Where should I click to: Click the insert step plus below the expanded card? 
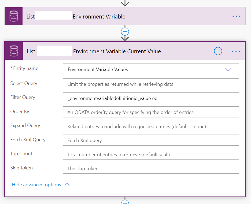[x=125, y=202]
